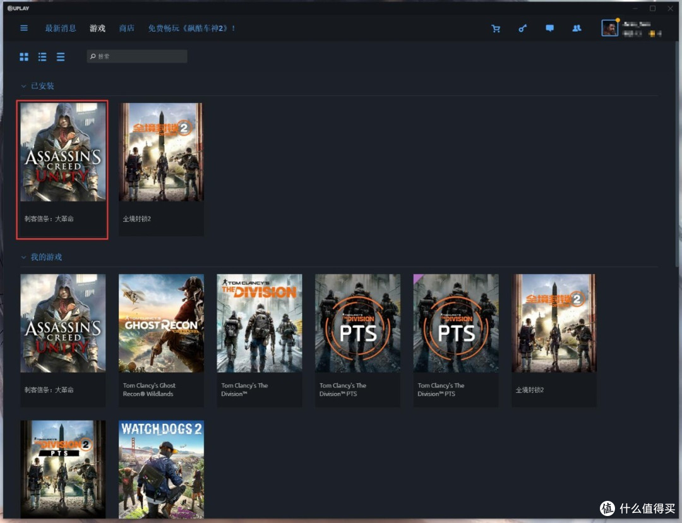Click the username next to avatar
This screenshot has width=682, height=523.
tap(637, 25)
